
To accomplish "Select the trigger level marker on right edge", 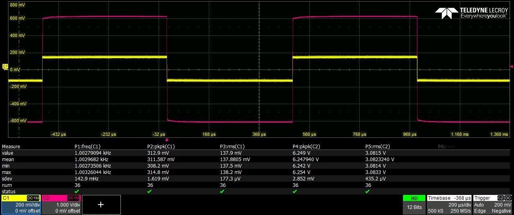I will [x=512, y=66].
